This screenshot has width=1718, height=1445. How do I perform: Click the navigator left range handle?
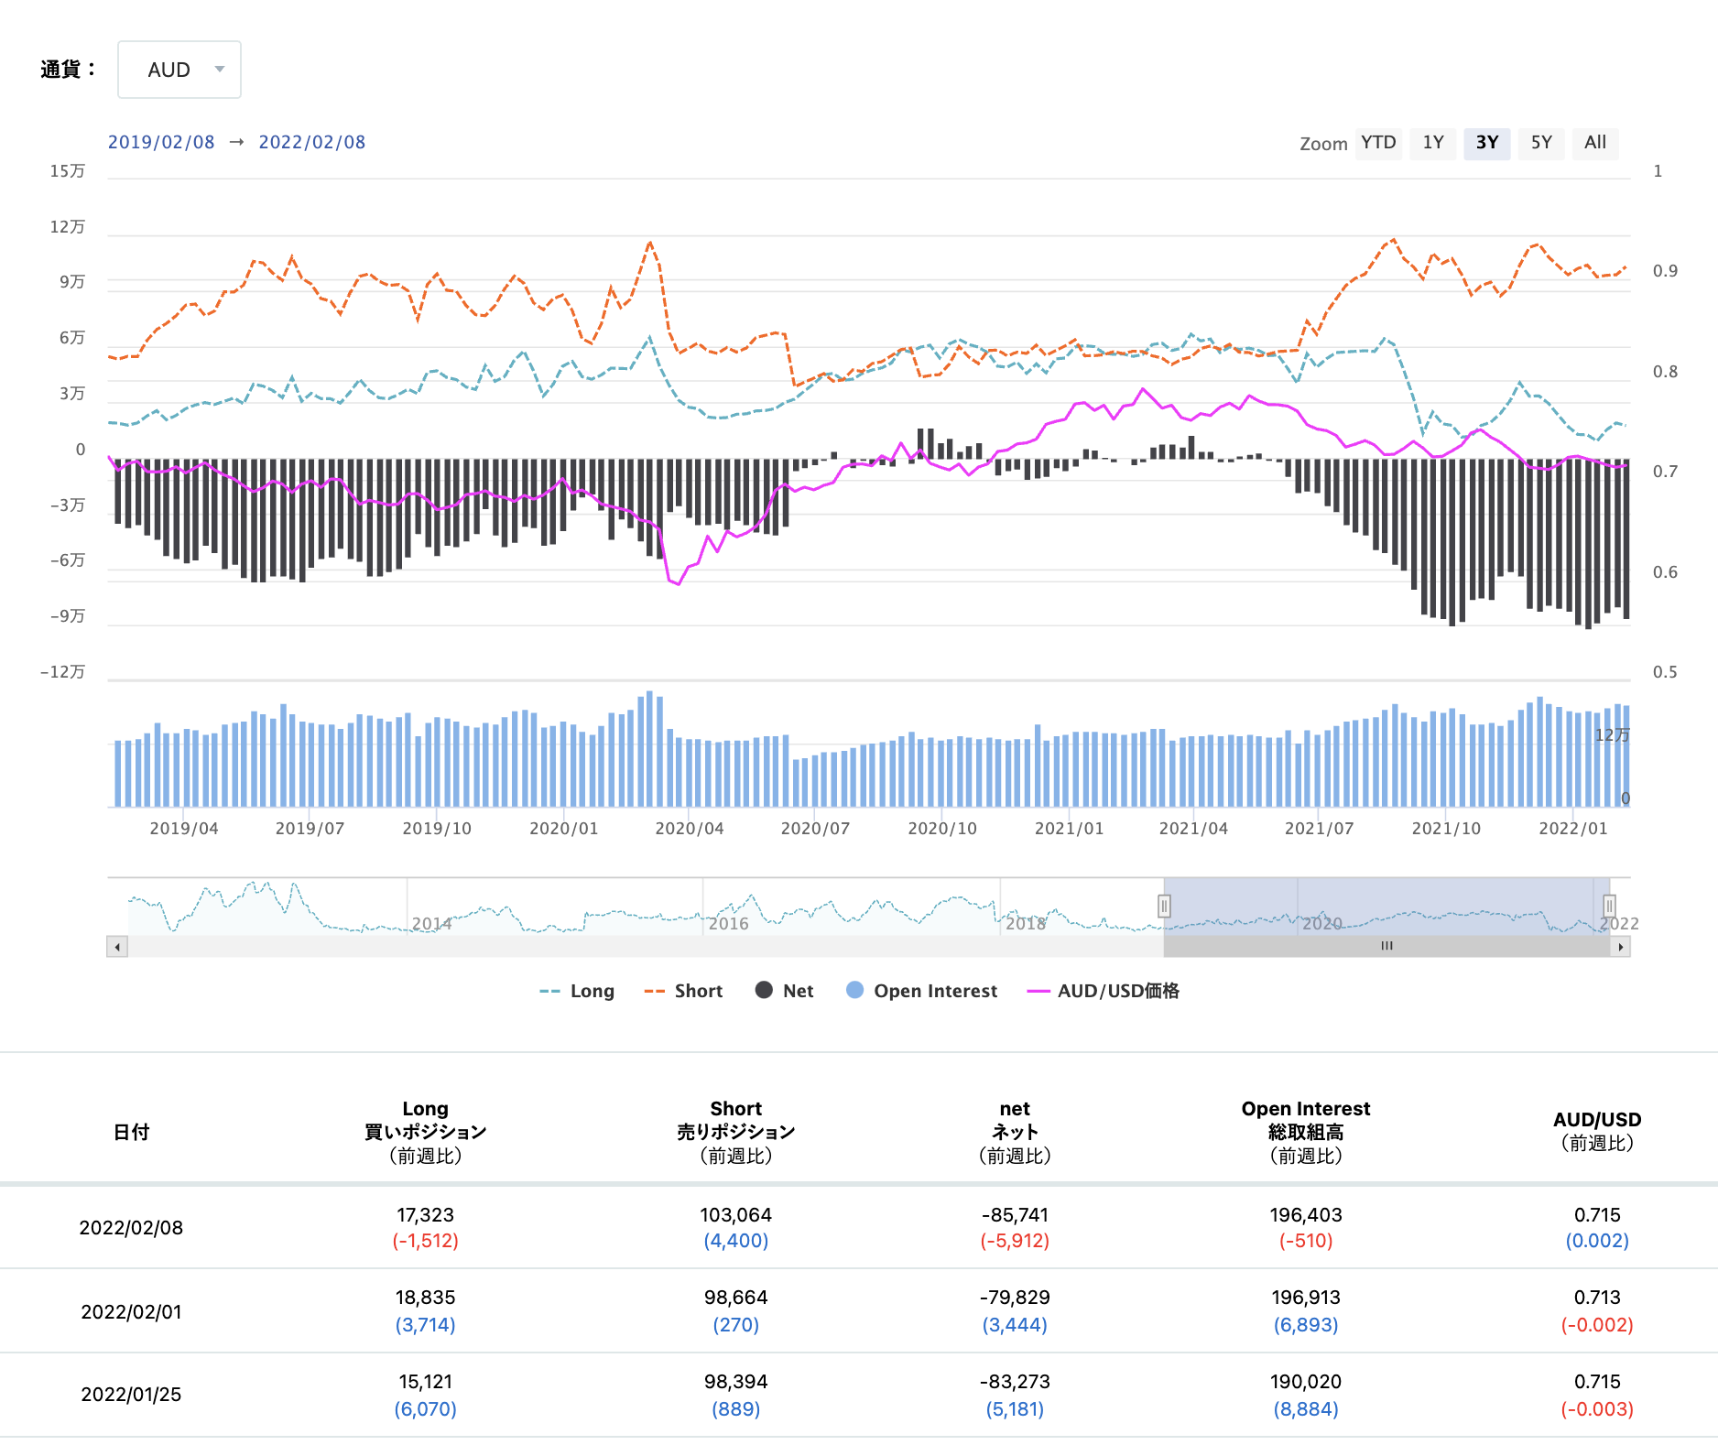pyautogui.click(x=1164, y=907)
